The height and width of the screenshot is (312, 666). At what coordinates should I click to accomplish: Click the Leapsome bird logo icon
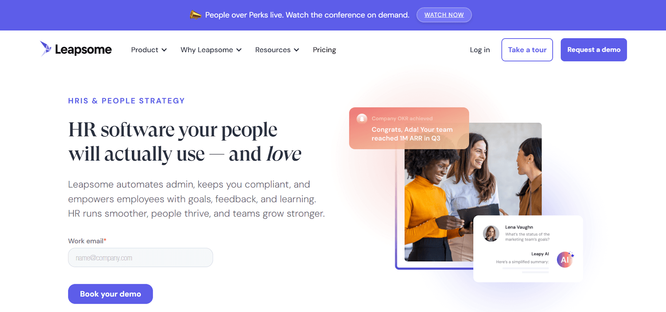point(46,49)
